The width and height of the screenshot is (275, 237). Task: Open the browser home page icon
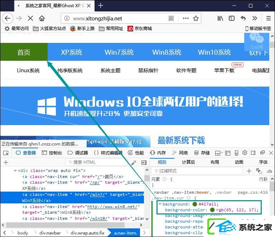[x=42, y=18]
